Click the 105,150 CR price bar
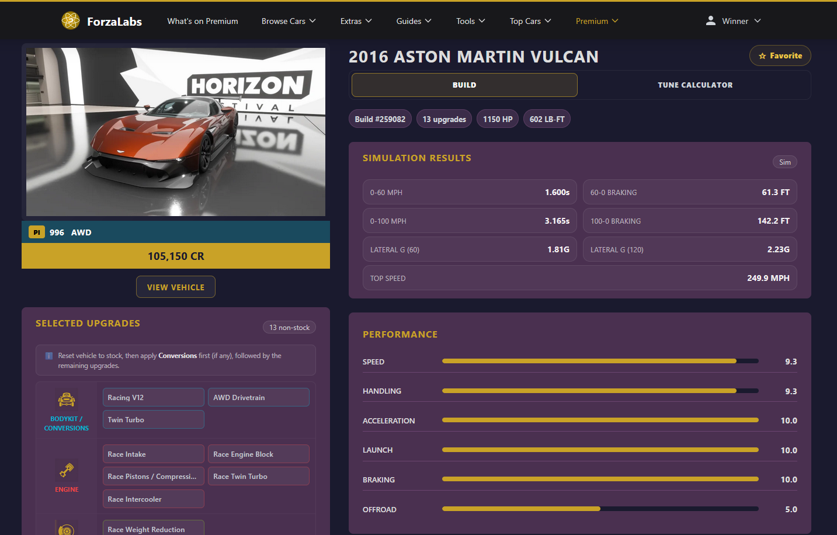This screenshot has height=535, width=837. pyautogui.click(x=176, y=256)
